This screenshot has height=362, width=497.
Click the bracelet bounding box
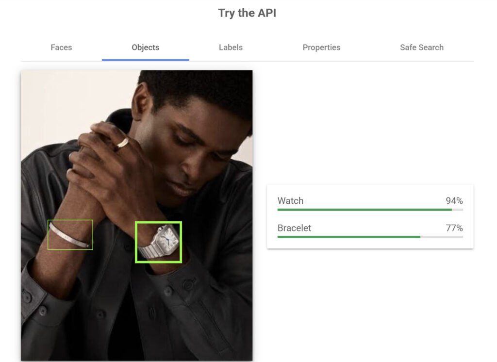tap(70, 235)
